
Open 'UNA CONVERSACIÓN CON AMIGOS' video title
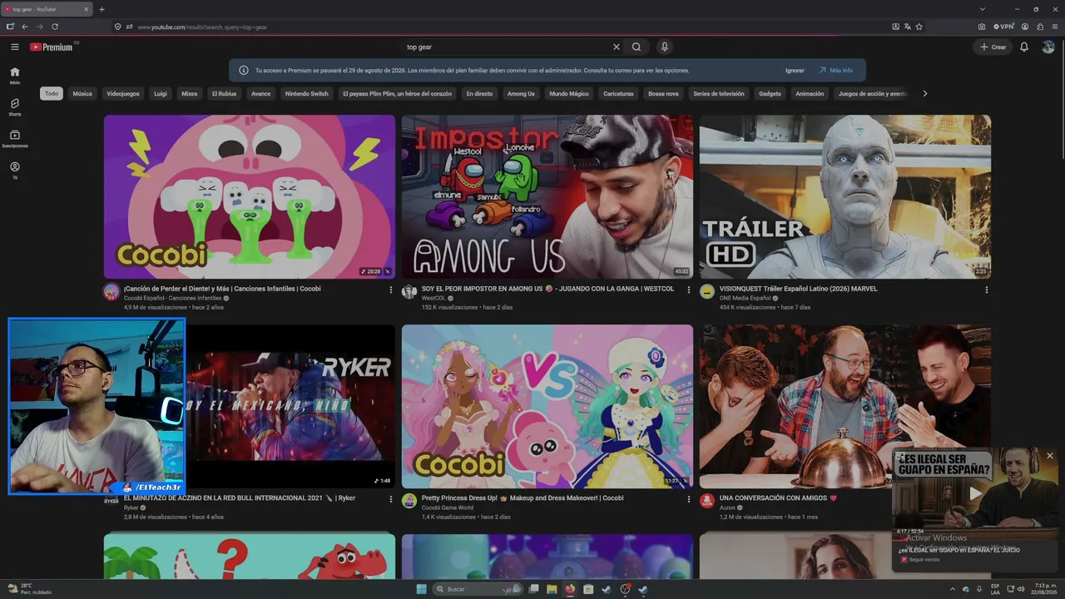(x=778, y=498)
